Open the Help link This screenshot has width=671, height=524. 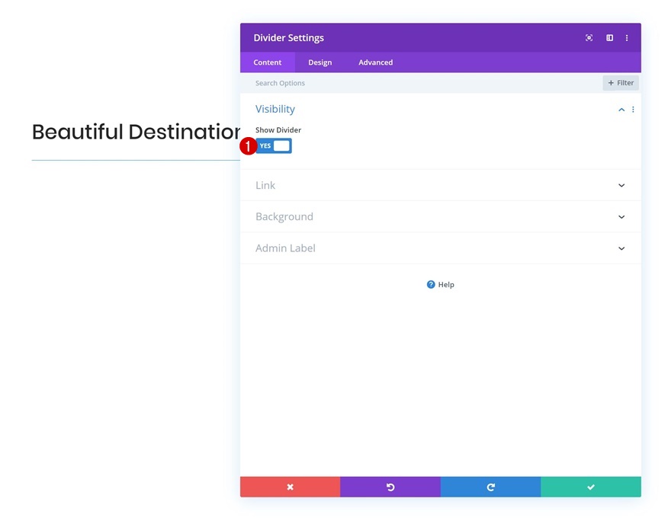441,285
